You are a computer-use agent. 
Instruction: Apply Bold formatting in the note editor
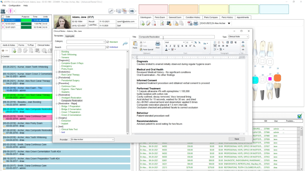click(166, 46)
